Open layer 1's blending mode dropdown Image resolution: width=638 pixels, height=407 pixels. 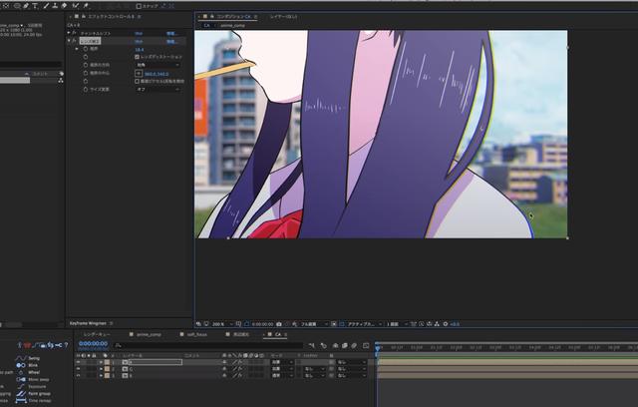tap(282, 362)
